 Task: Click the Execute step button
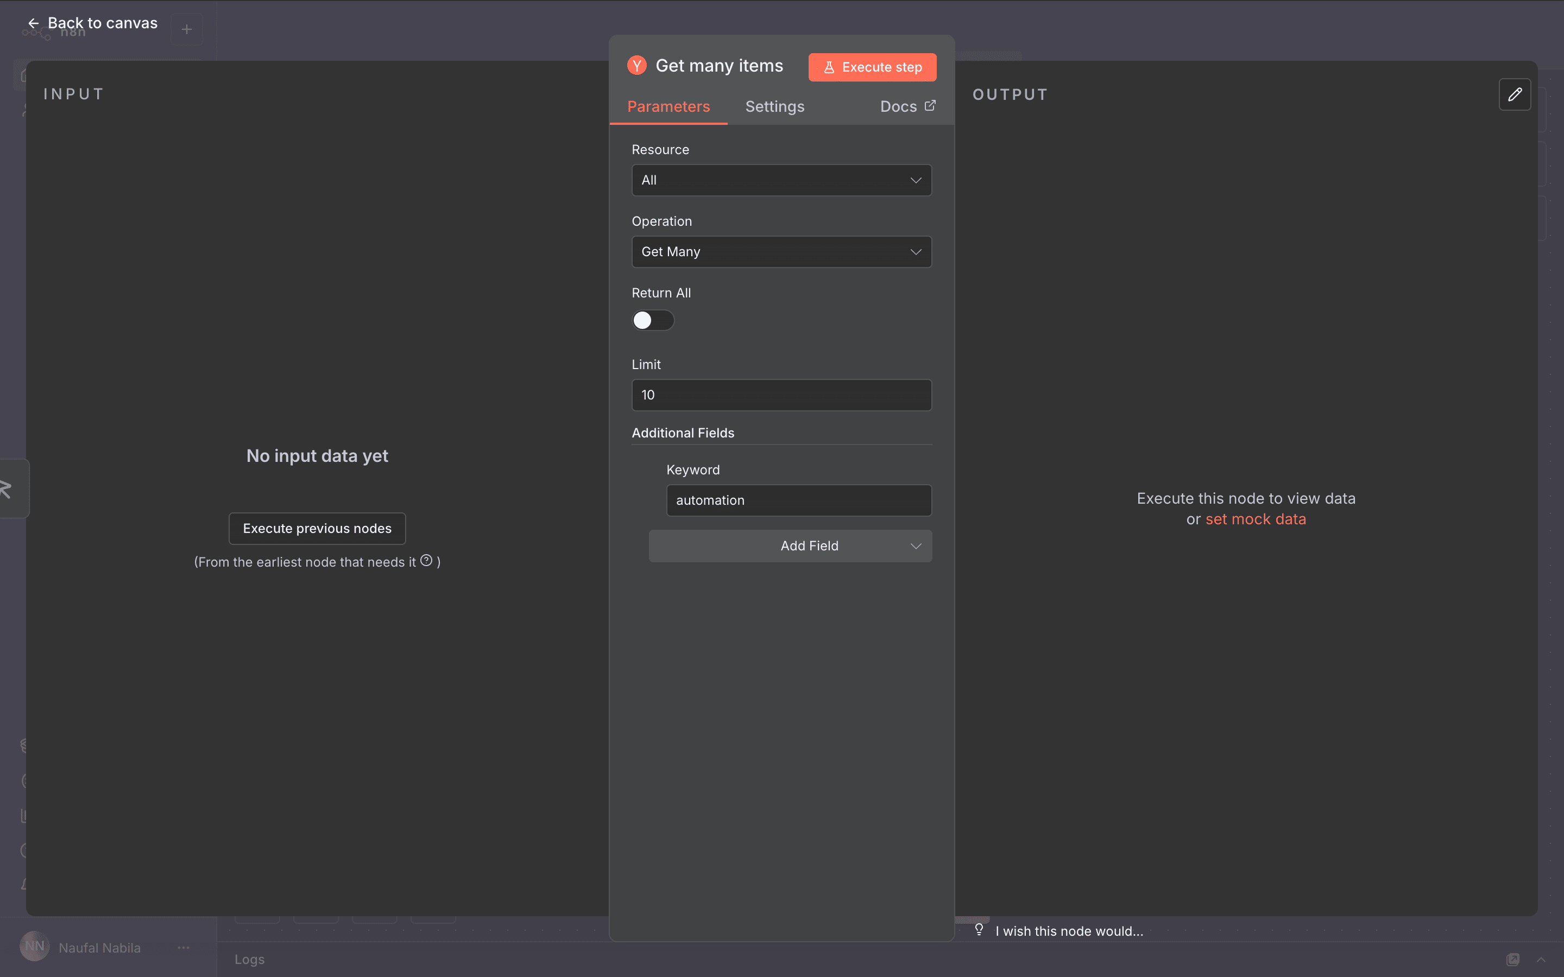pyautogui.click(x=872, y=67)
